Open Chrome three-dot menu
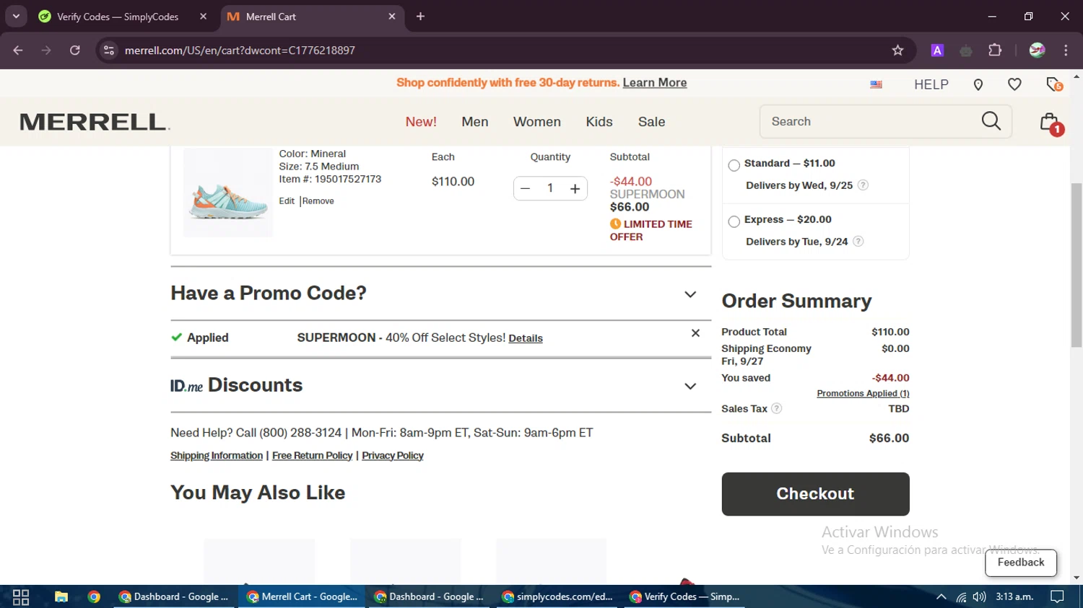 [1066, 50]
